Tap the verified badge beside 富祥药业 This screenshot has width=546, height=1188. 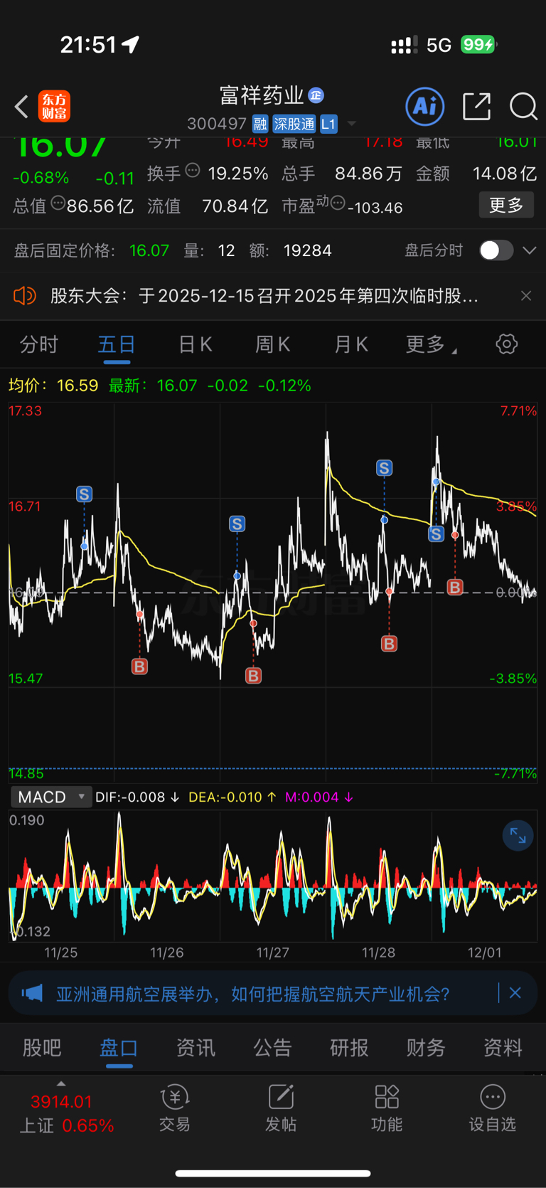(x=316, y=95)
